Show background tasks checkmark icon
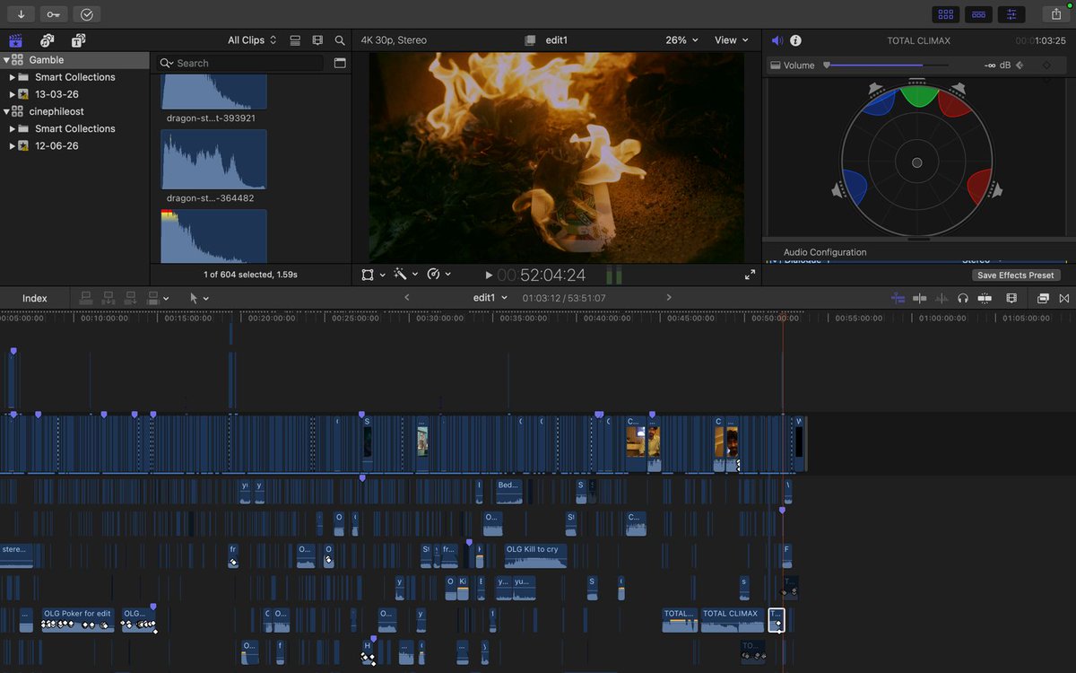Screen dimensions: 1076x673 [x=86, y=14]
